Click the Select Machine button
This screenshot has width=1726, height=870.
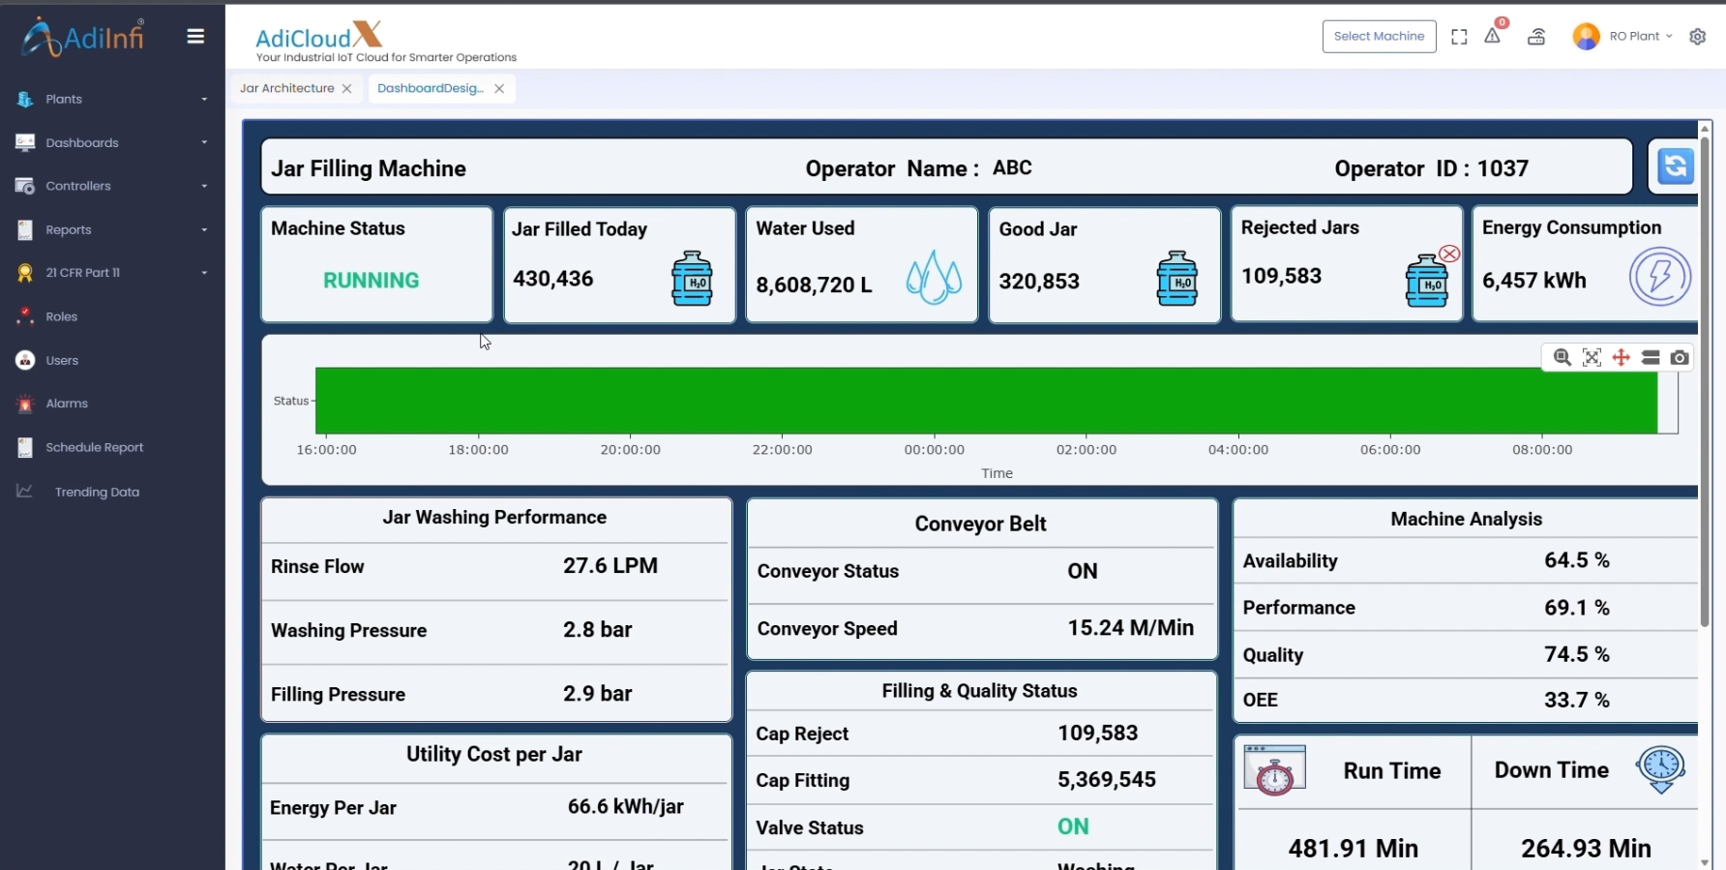pos(1379,37)
